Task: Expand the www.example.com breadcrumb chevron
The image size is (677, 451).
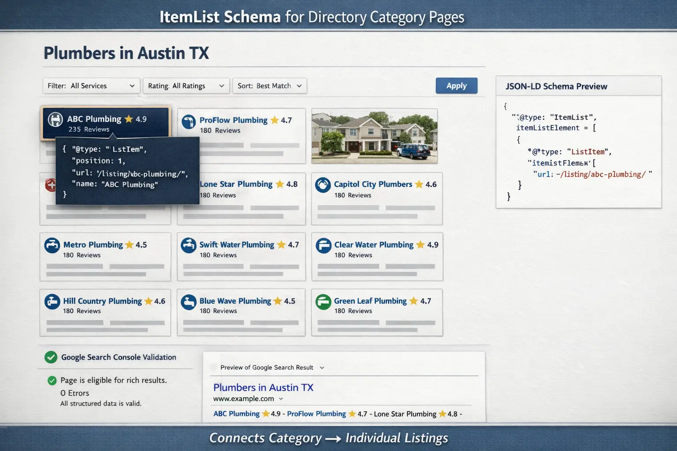Action: (281, 399)
